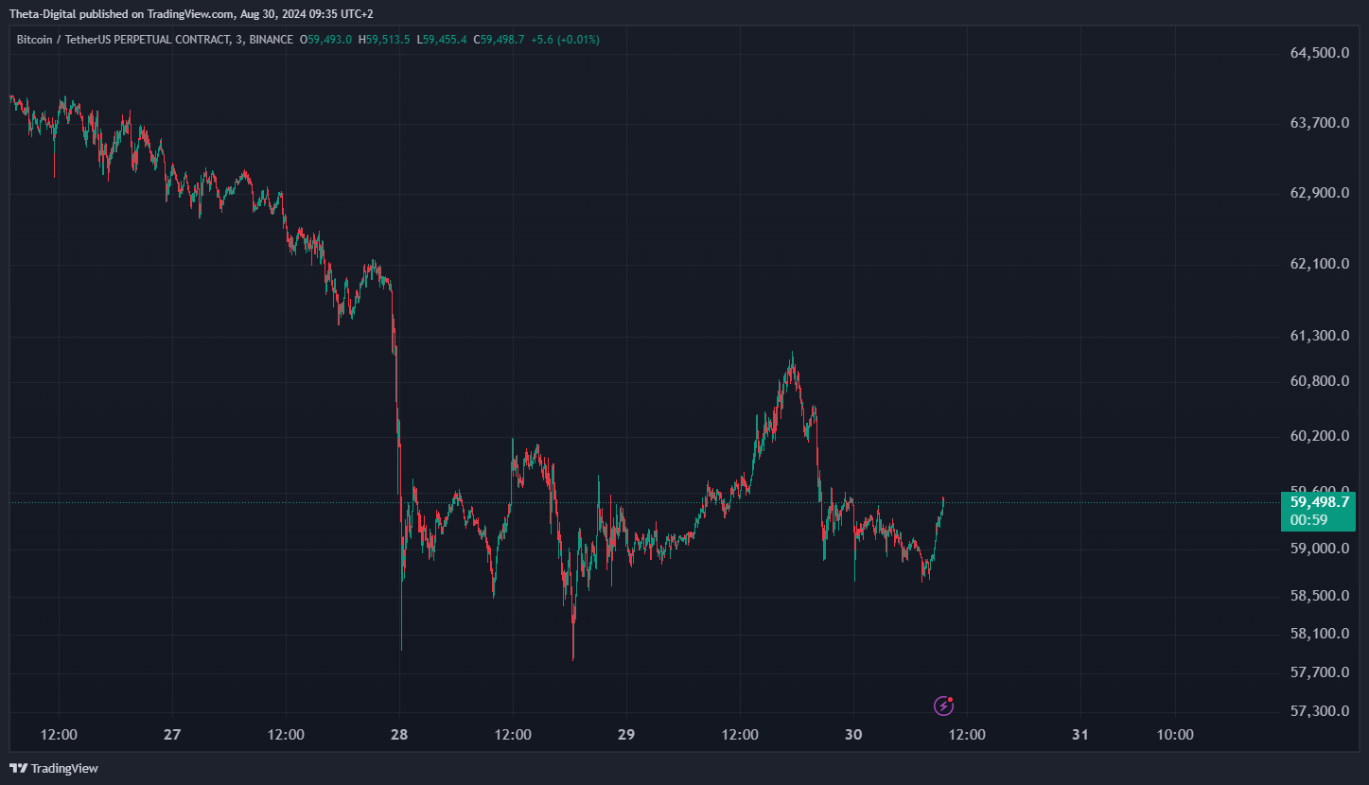Click the date label 30 on time axis
The width and height of the screenshot is (1369, 785).
[853, 735]
